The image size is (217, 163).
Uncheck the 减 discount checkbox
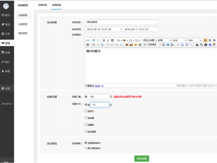[86, 105]
